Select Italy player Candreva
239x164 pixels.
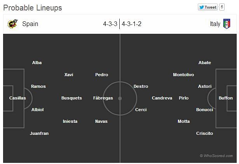coord(162,98)
